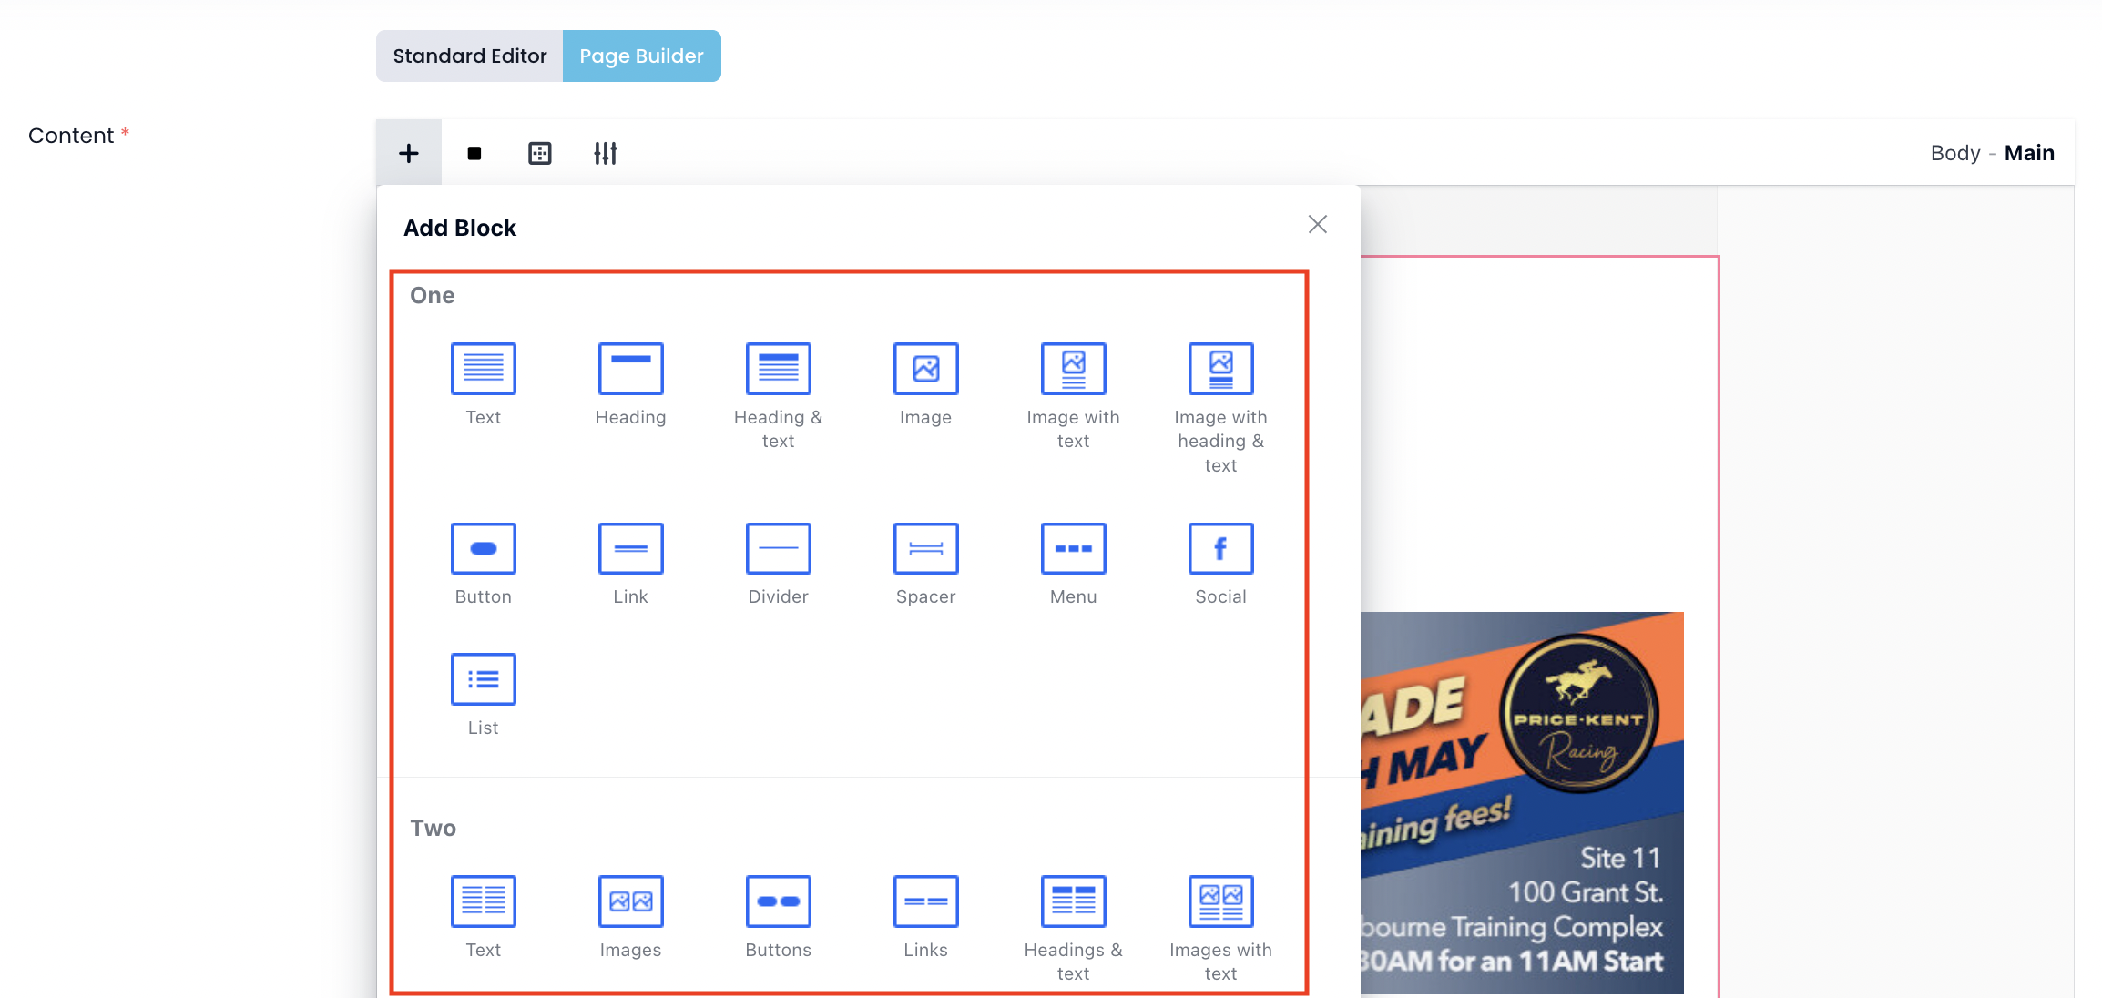Add two-column Images block
This screenshot has height=998, width=2102.
tap(630, 901)
